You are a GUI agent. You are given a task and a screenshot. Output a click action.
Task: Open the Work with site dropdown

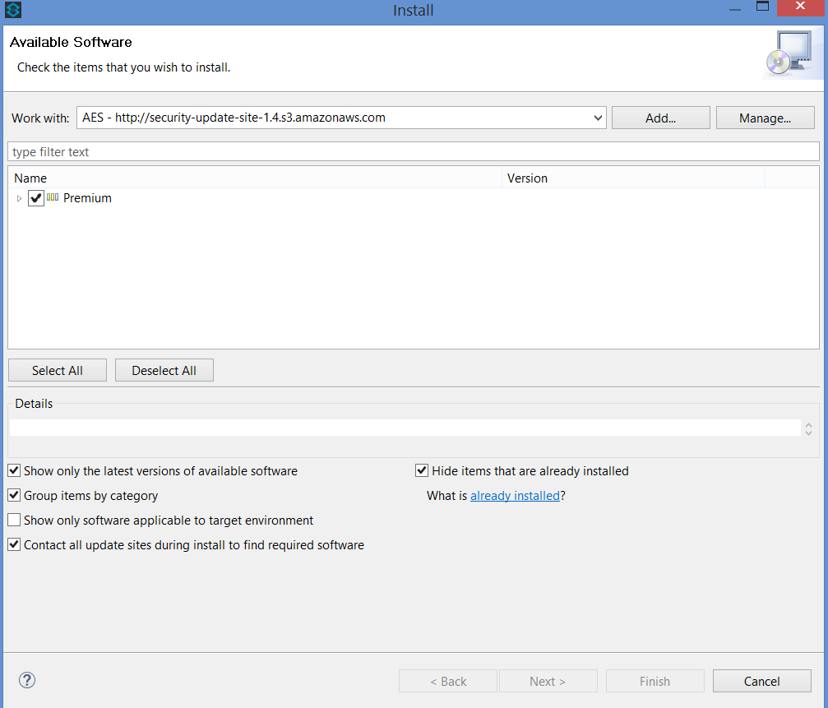(x=598, y=118)
